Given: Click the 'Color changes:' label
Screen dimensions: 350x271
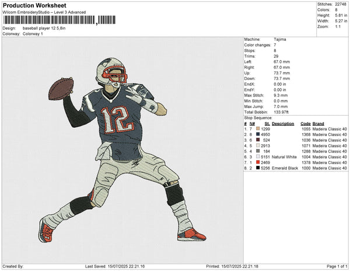Looking at the screenshot, I should (257, 45).
